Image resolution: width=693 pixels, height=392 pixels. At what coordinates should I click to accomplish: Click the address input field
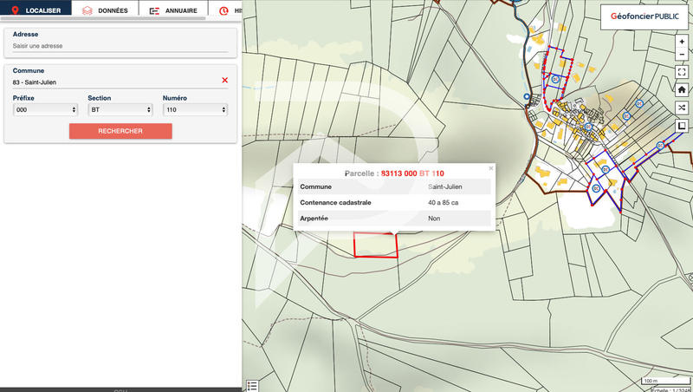[120, 46]
